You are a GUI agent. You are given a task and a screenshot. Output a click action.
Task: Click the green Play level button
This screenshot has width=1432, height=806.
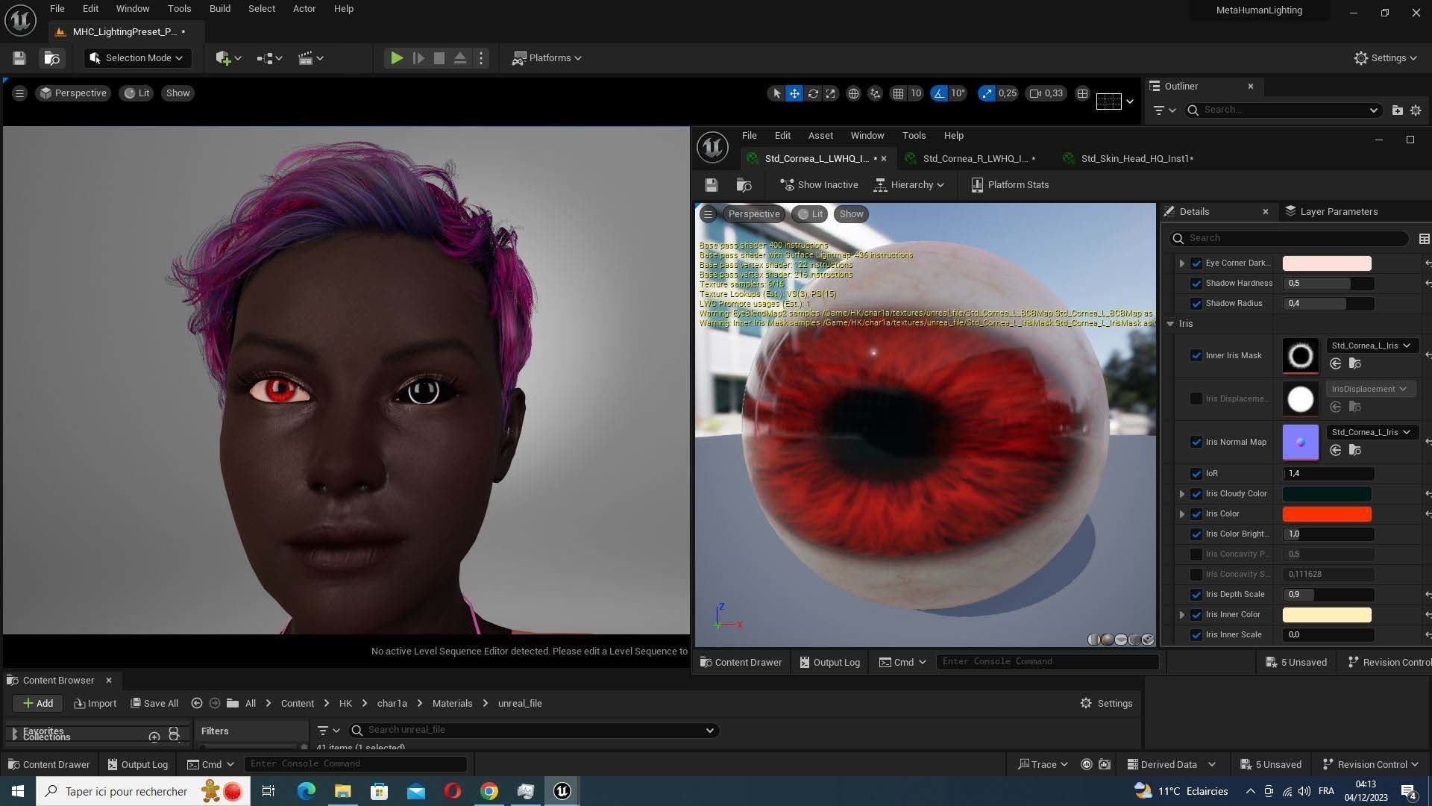(x=397, y=58)
